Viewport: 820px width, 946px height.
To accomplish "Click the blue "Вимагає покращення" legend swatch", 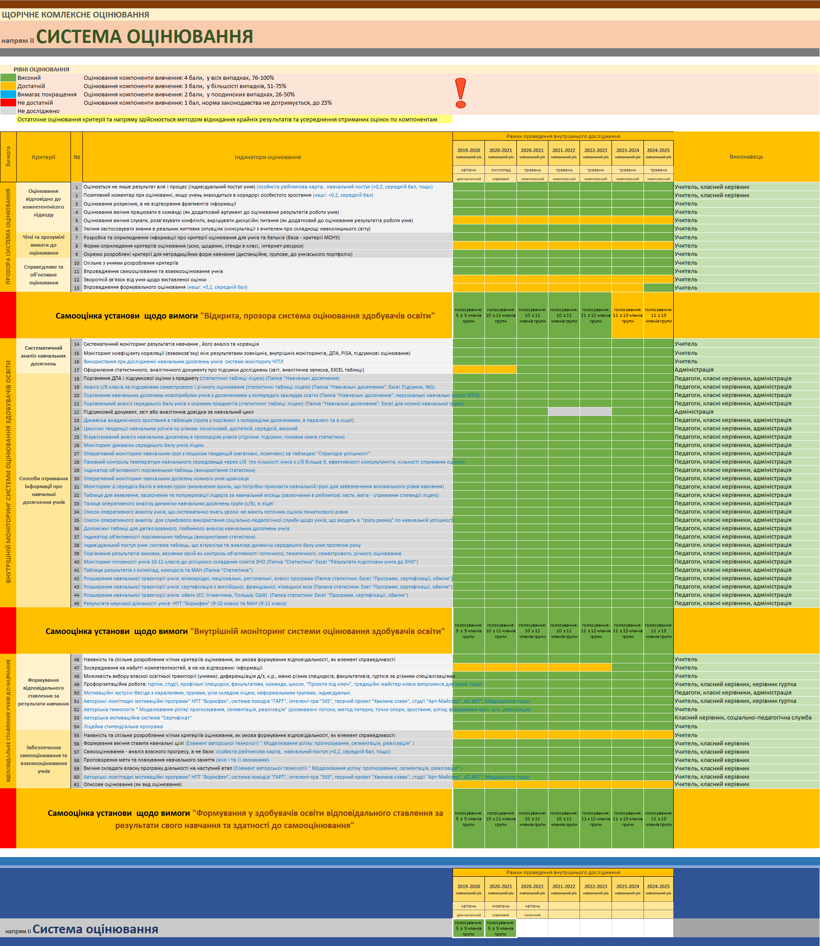I will click(x=8, y=95).
